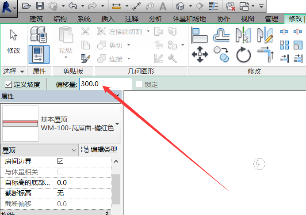Open the 屋顶 filter dropdown
Viewport: 306px width, 215px height.
tap(39, 150)
